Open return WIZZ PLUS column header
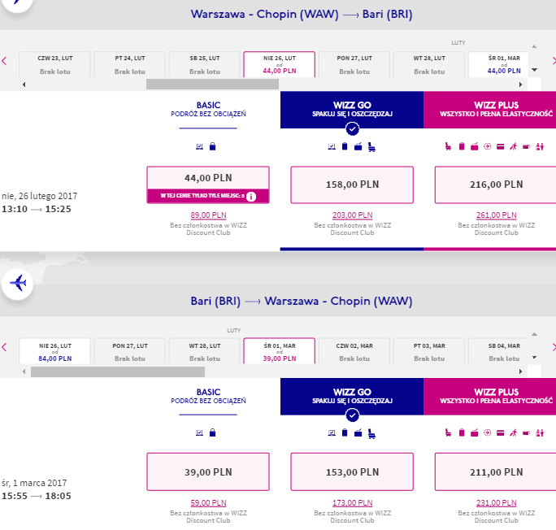Image resolution: width=556 pixels, height=530 pixels. [x=490, y=397]
